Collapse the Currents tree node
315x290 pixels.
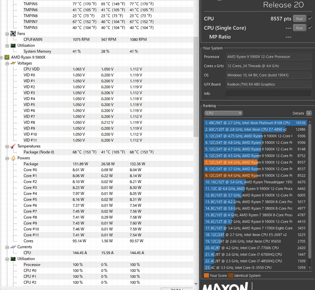point(7,247)
